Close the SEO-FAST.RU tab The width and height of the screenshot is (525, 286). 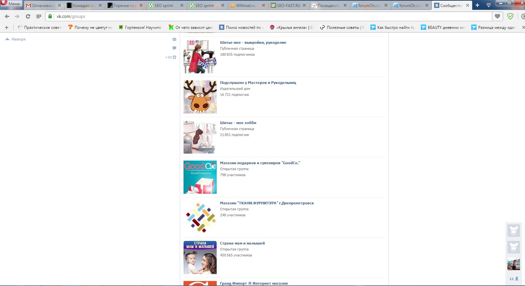(304, 5)
